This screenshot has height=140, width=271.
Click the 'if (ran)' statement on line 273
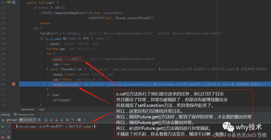pyautogui.click(x=53, y=95)
